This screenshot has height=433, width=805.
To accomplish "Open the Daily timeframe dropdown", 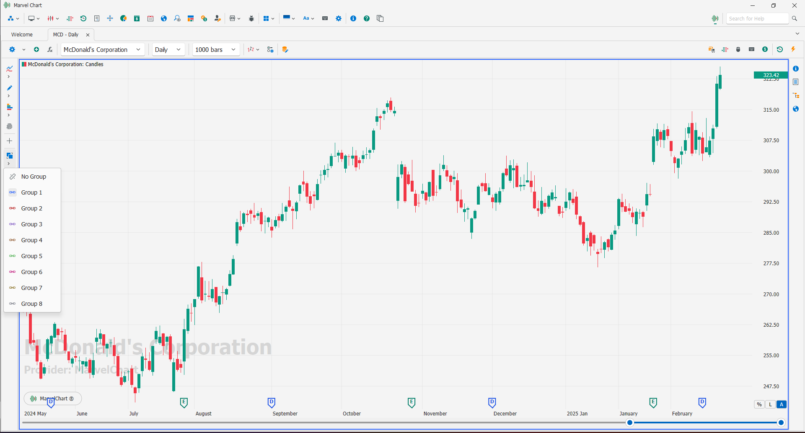I will pyautogui.click(x=168, y=49).
